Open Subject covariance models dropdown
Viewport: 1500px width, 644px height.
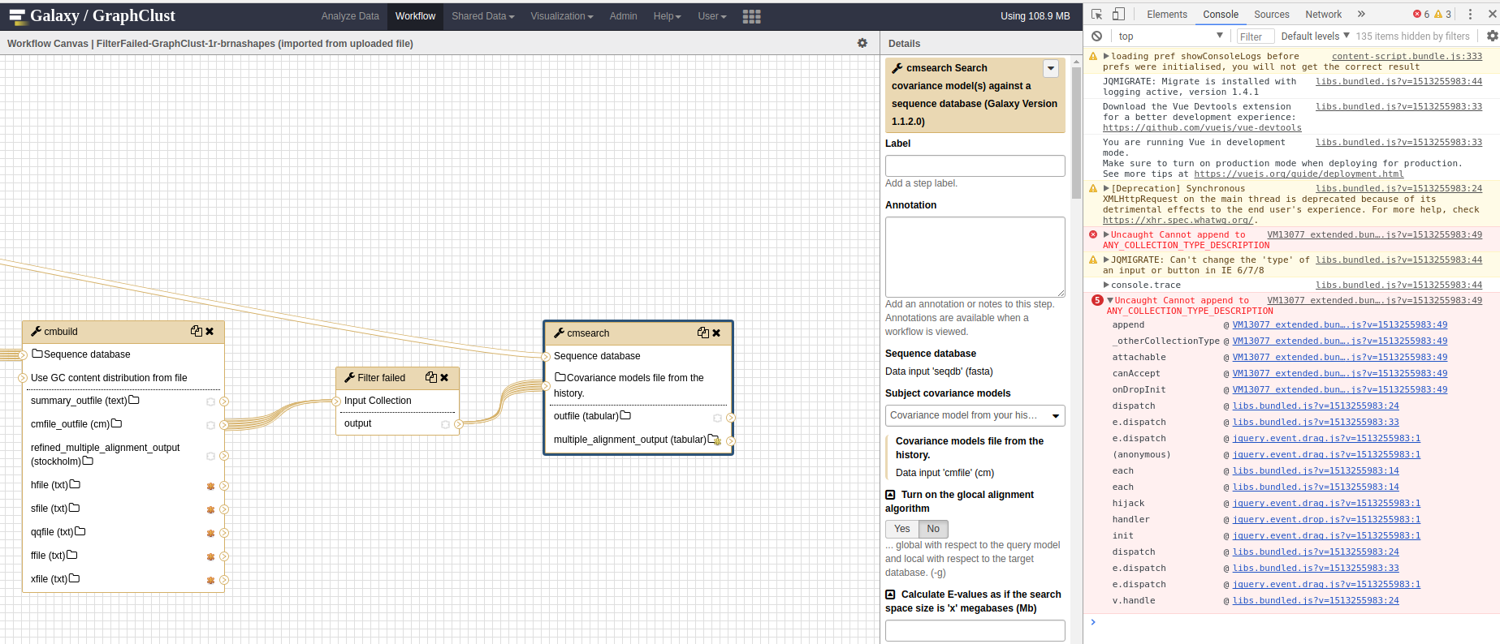[x=975, y=415]
